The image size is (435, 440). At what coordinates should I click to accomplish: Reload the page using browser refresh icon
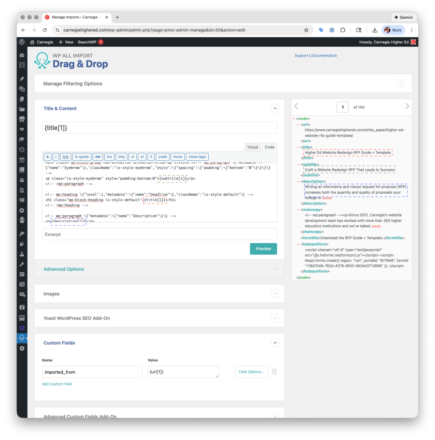45,30
